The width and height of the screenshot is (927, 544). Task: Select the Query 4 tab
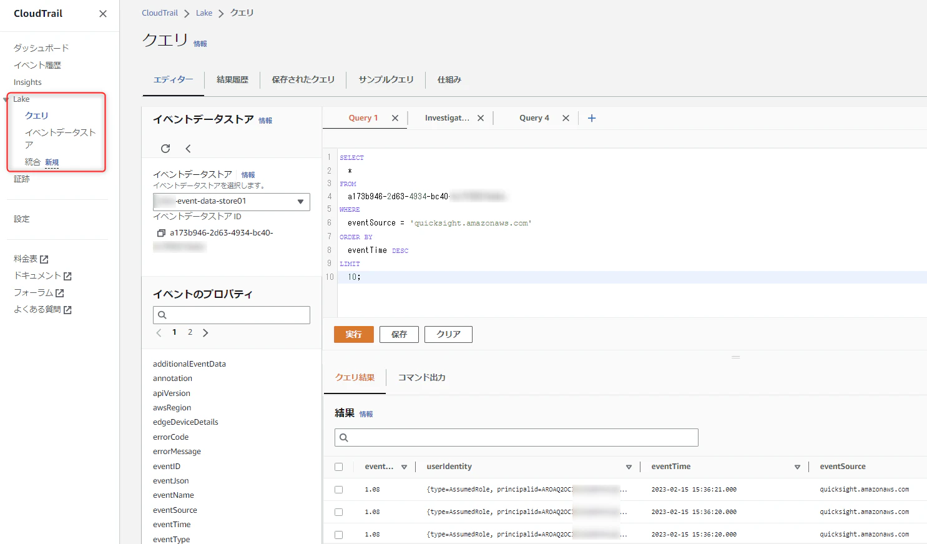point(534,118)
